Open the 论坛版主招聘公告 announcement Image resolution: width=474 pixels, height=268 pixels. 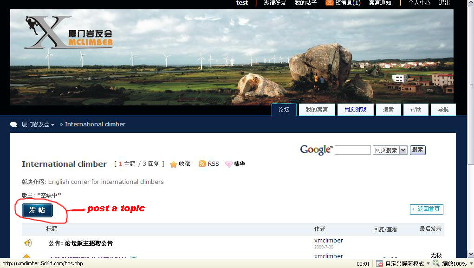88,243
